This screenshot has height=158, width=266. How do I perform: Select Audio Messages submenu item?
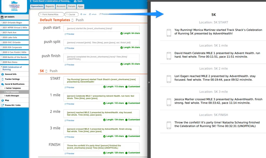tap(12, 96)
